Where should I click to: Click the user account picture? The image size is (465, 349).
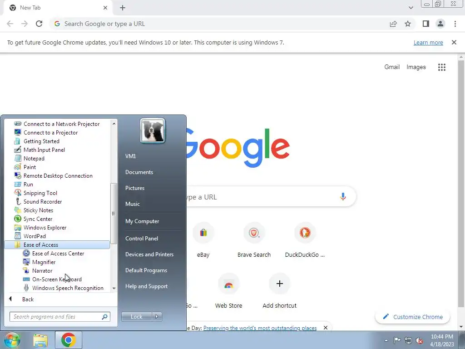(x=153, y=130)
